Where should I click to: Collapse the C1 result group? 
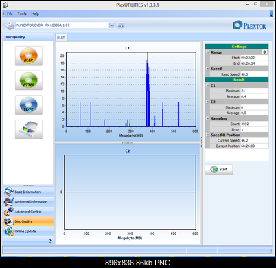coord(207,85)
